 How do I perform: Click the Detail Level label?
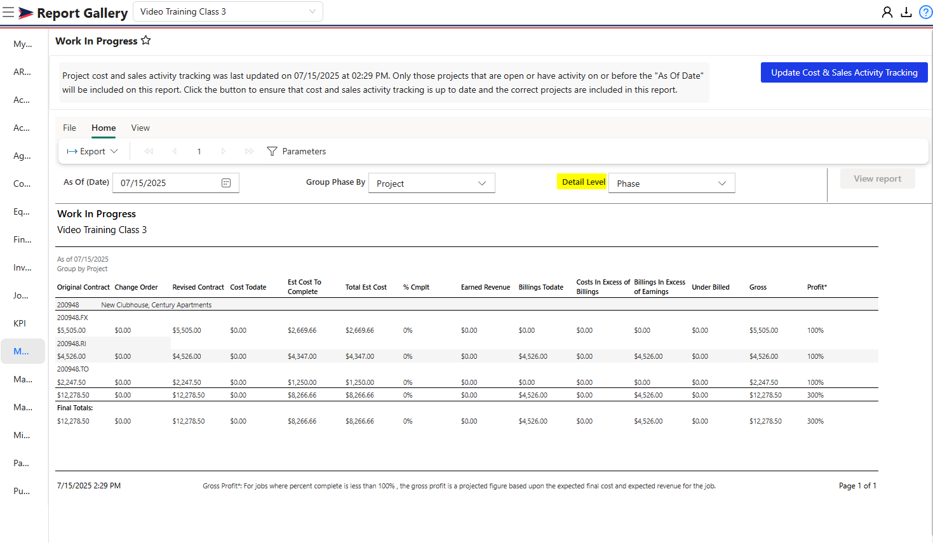click(583, 182)
